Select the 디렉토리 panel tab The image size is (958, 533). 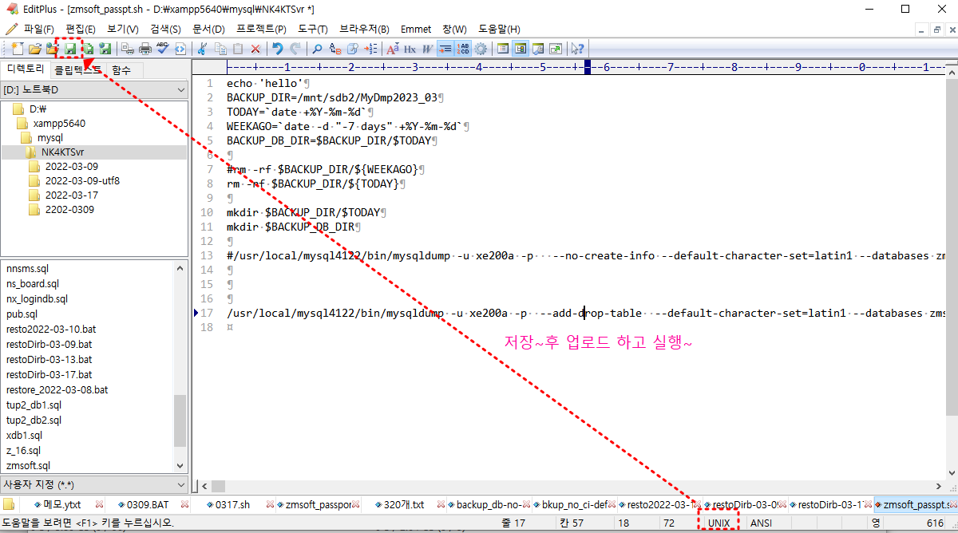click(x=26, y=69)
